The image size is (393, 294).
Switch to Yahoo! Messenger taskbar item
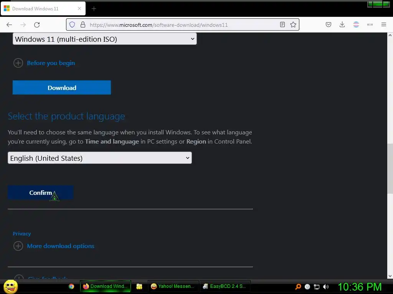click(173, 286)
